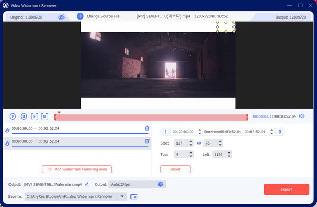This screenshot has width=317, height=207.
Task: Decrease the width value 137
Action: tap(191, 145)
